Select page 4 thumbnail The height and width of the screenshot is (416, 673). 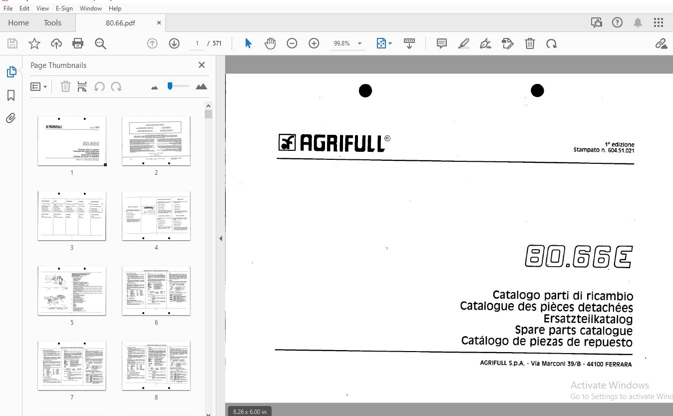tap(156, 216)
